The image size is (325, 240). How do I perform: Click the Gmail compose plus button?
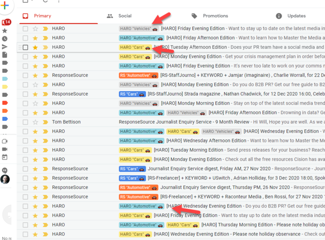click(5, 5)
